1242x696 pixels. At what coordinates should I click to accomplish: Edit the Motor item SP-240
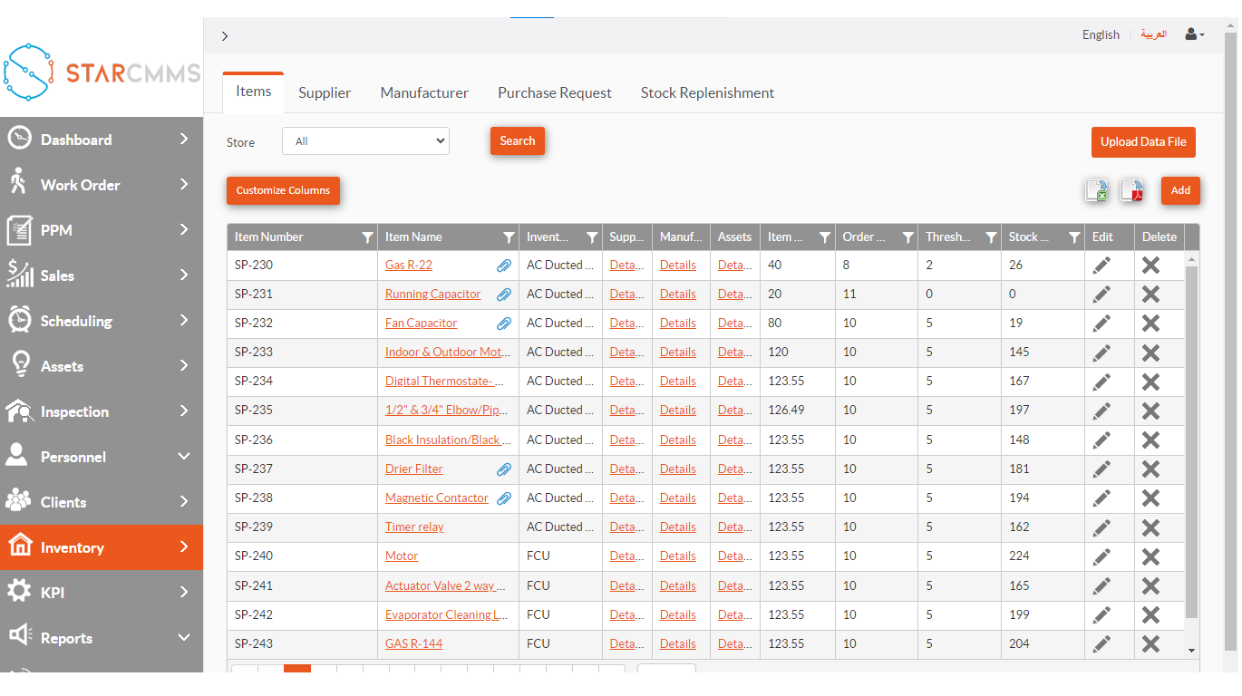[1101, 556]
